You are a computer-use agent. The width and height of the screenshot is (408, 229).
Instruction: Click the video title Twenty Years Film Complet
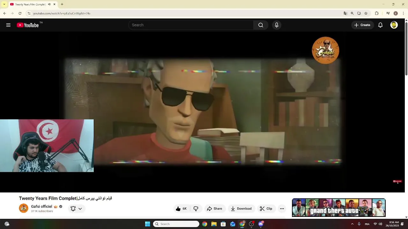65,198
